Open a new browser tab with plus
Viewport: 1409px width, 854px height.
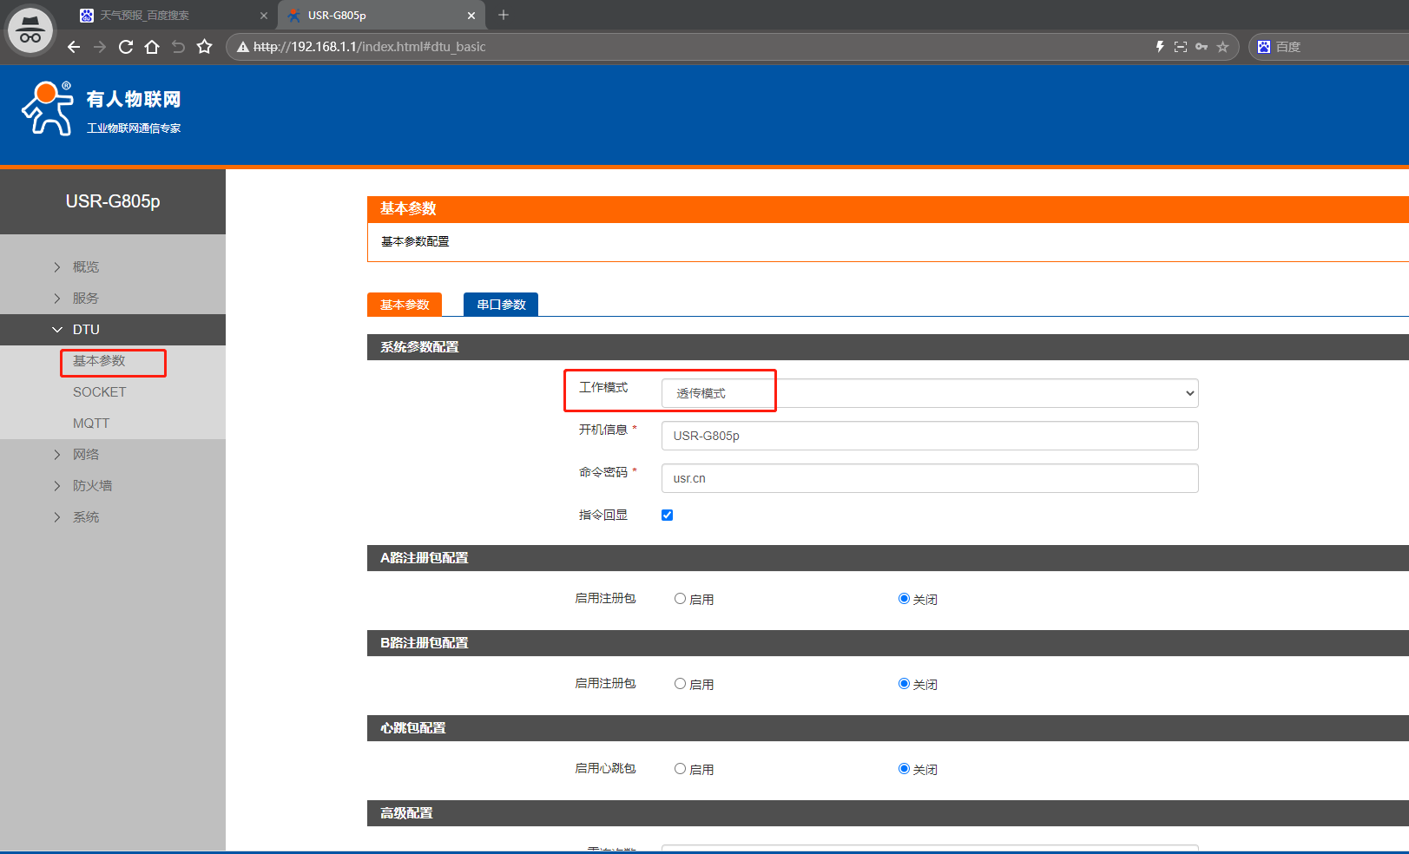point(504,15)
